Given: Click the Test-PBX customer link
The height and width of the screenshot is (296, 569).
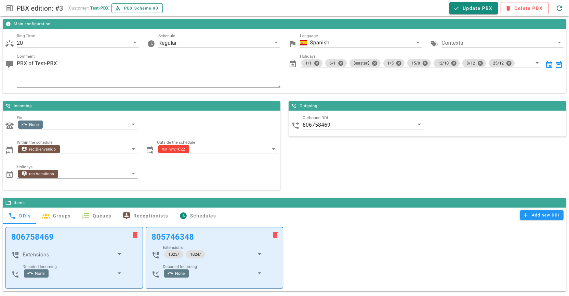Looking at the screenshot, I should click(x=99, y=8).
